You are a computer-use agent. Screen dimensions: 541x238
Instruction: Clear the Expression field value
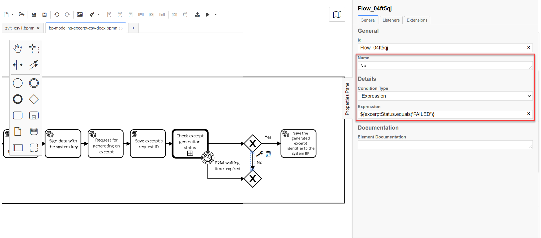(x=529, y=114)
